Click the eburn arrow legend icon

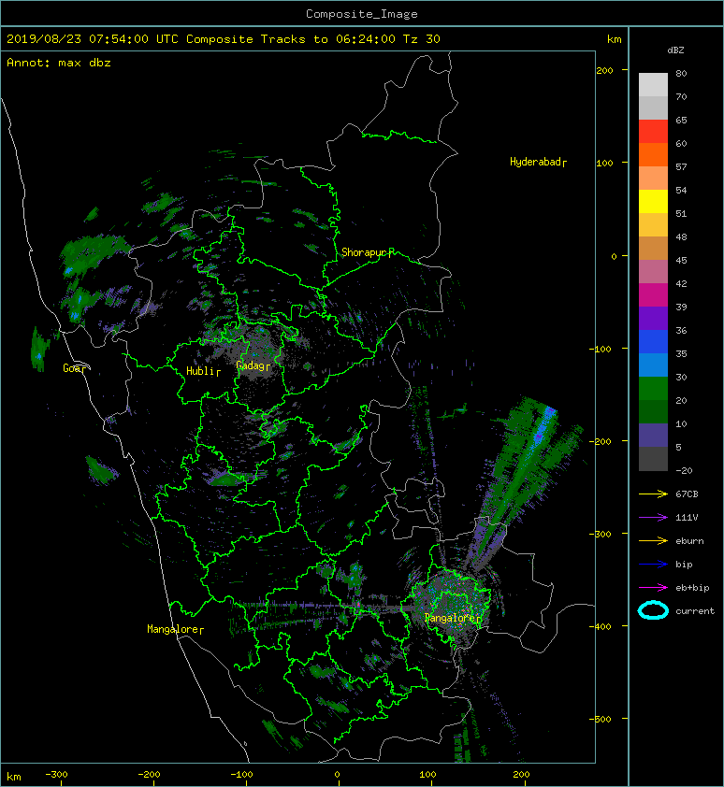click(653, 540)
